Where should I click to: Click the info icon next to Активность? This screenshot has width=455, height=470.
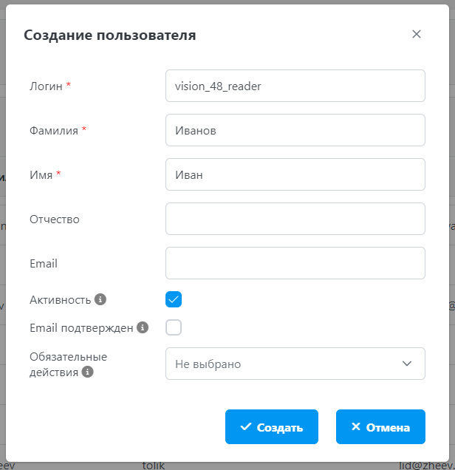(101, 299)
